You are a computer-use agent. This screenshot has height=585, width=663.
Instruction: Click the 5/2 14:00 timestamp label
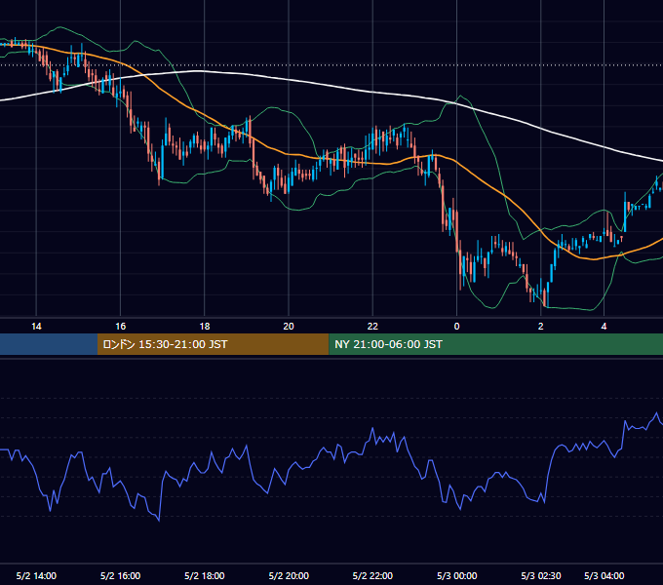[x=36, y=575]
